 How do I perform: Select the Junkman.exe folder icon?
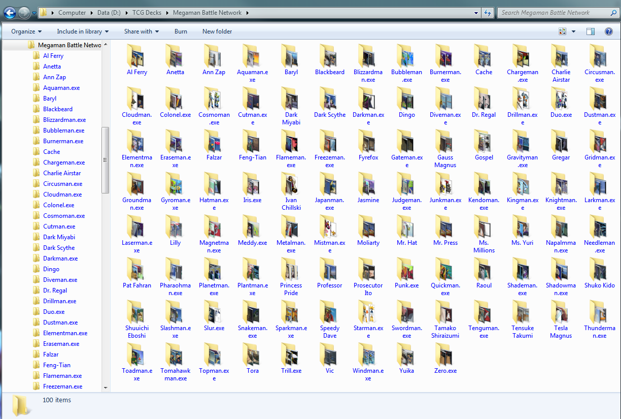[x=445, y=183]
